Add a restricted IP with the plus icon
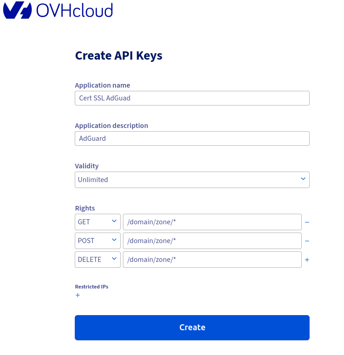 pyautogui.click(x=78, y=295)
